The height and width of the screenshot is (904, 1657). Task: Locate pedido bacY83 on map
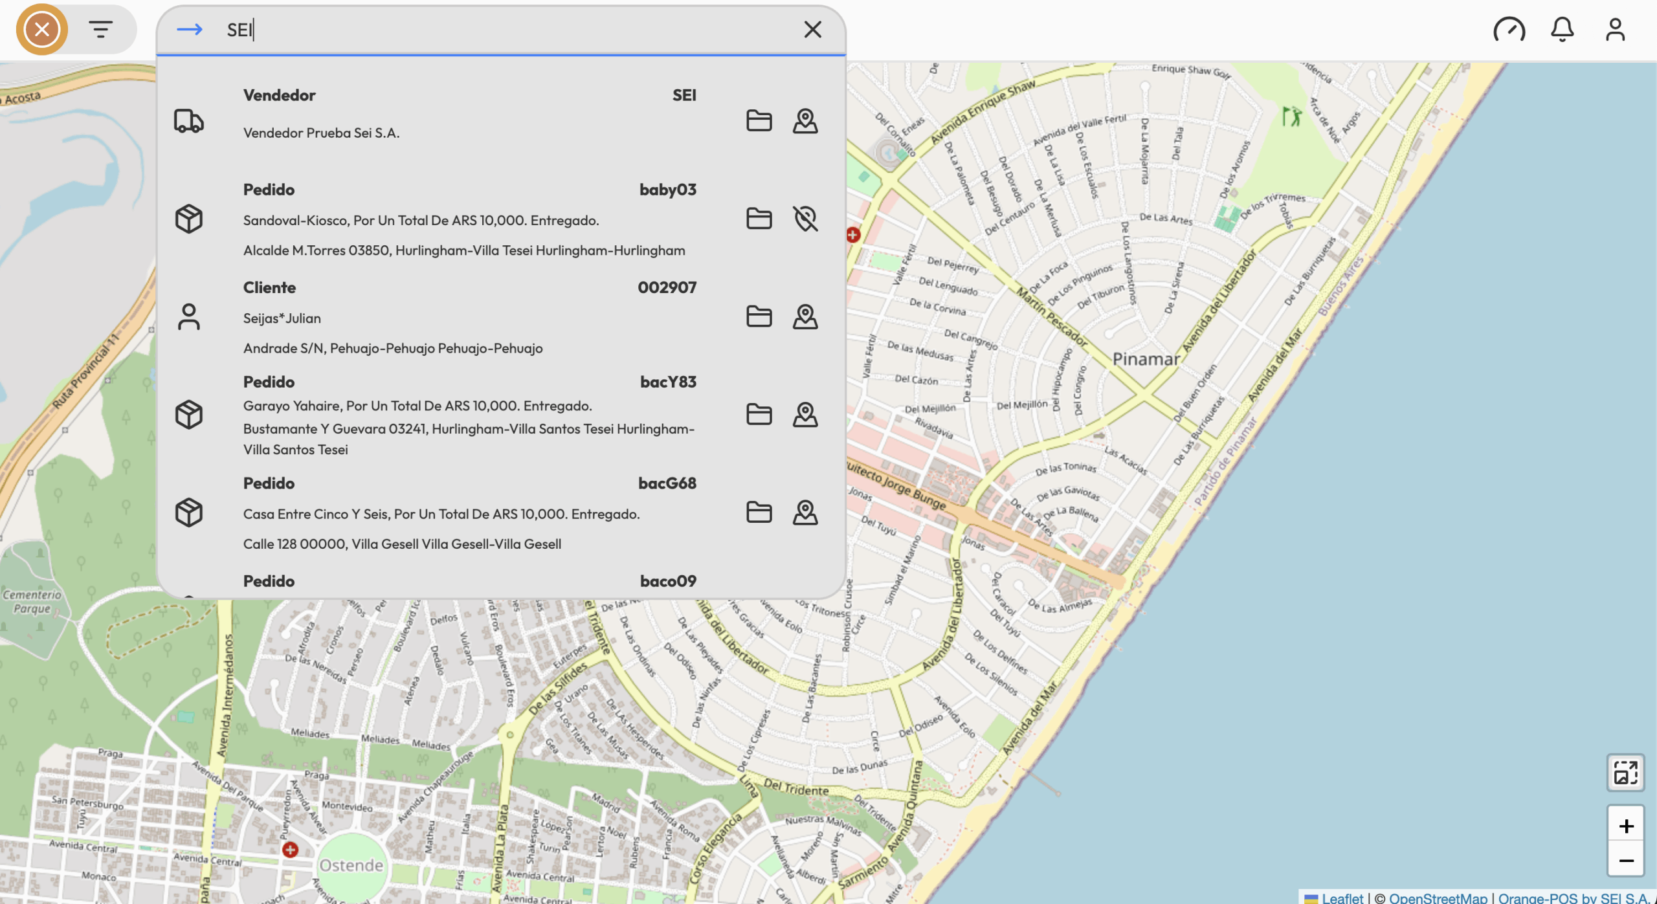[x=805, y=415]
